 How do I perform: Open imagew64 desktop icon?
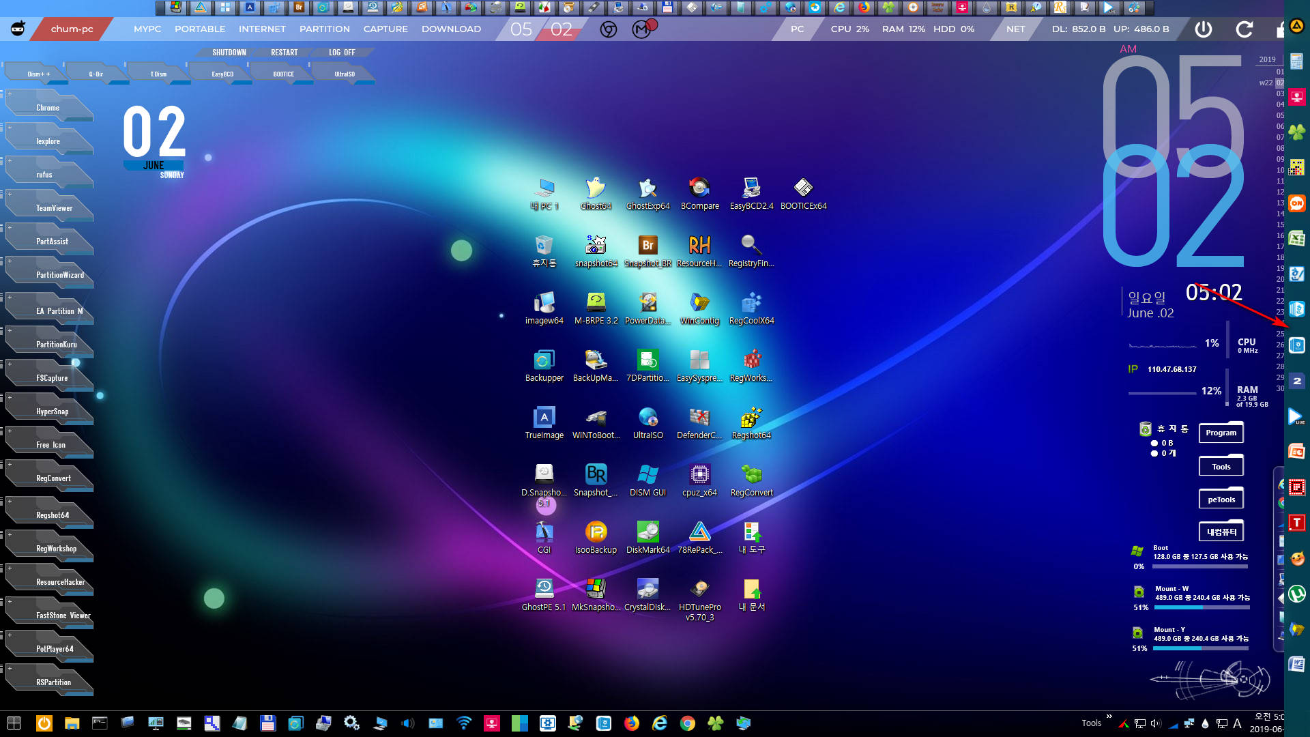click(x=544, y=308)
